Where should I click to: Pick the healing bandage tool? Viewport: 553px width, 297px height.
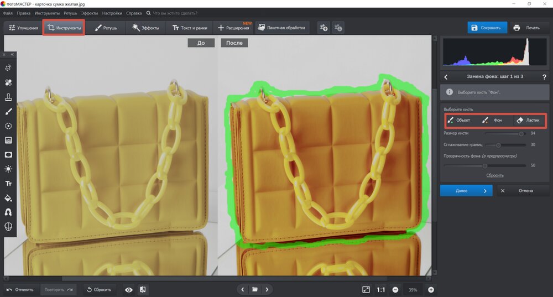[x=8, y=82]
